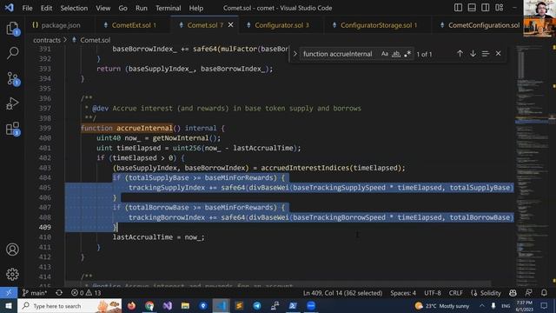
Task: Open the Search view in activity bar
Action: click(x=12, y=53)
